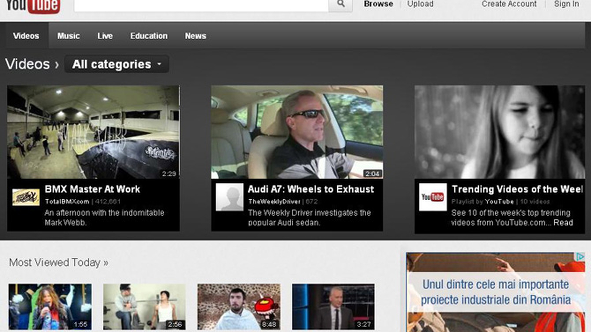Screen dimensions: 591x332
Task: Switch to the News tab
Action: [195, 36]
